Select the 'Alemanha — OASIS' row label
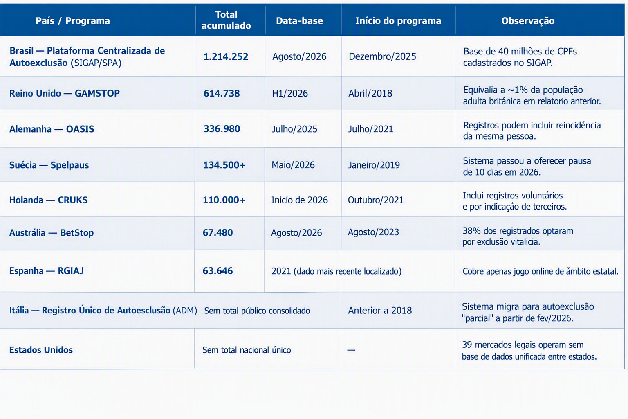The height and width of the screenshot is (419, 628). pyautogui.click(x=52, y=129)
